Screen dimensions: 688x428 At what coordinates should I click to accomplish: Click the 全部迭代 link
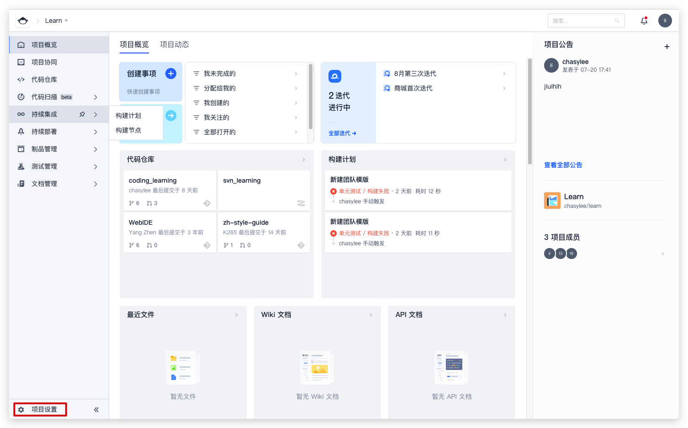pos(342,133)
